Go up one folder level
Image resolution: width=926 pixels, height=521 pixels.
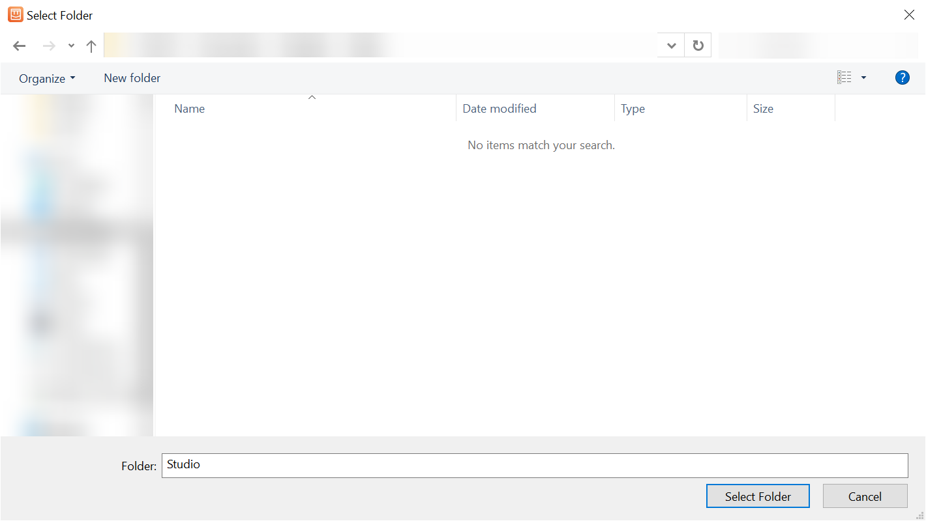(91, 46)
